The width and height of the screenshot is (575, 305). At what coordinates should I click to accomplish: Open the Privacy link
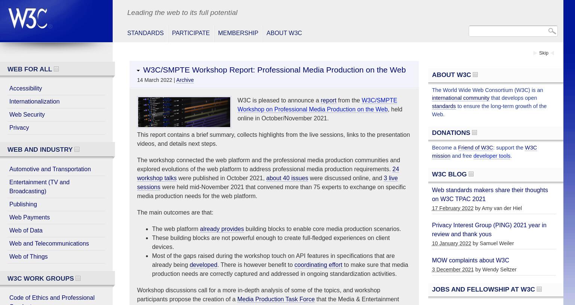click(x=19, y=128)
